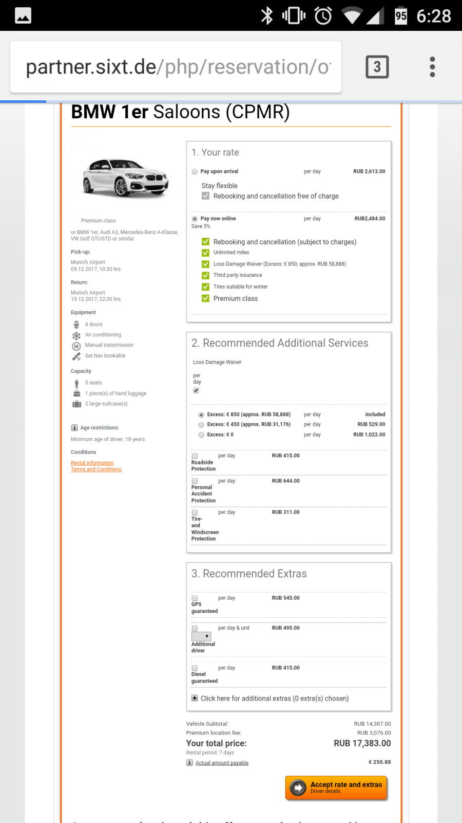The image size is (462, 823).
Task: Tap the Wi-Fi signal status icon
Action: pyautogui.click(x=352, y=16)
